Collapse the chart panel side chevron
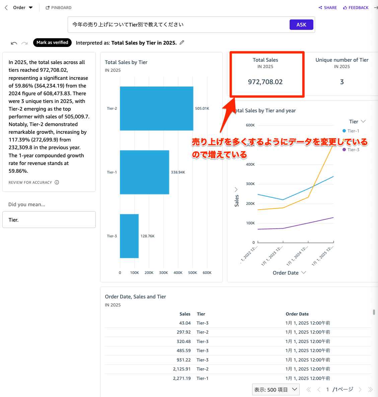378x397 pixels. (x=236, y=189)
